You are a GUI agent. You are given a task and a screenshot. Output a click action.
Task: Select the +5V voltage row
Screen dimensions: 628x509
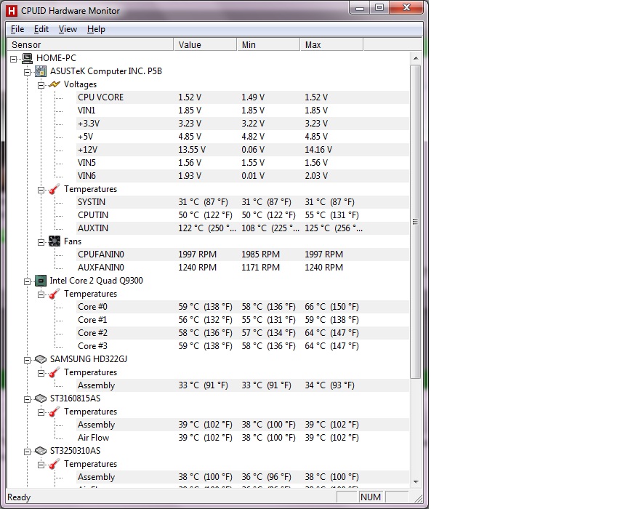point(243,137)
